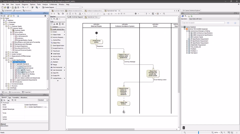Expand UC1 - Identify Hazard node
The width and height of the screenshot is (240, 134).
coord(13,70)
